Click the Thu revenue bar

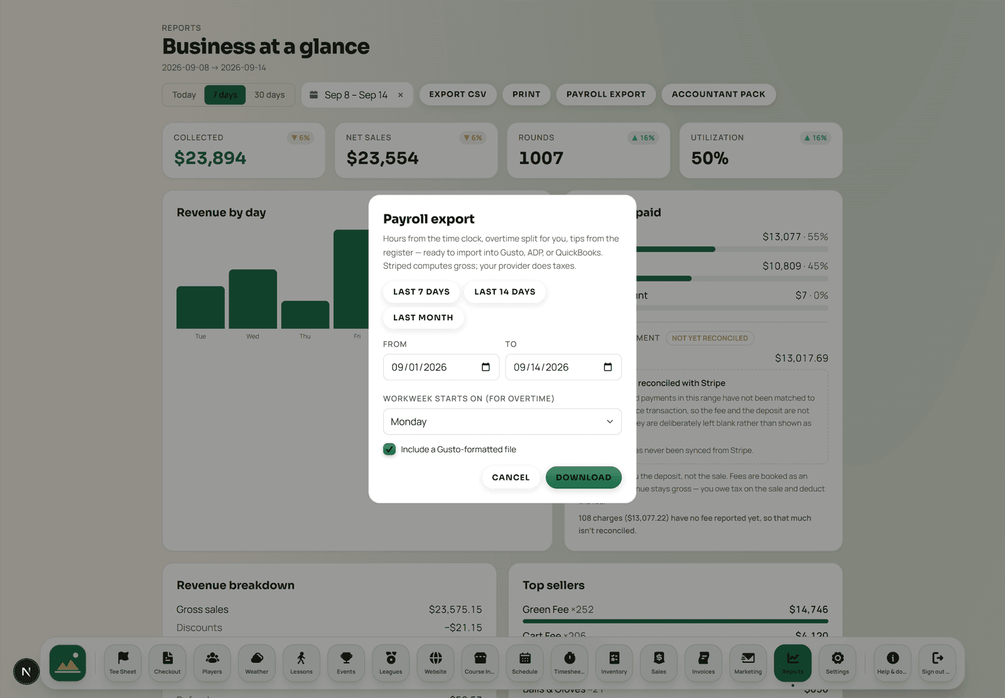(305, 315)
